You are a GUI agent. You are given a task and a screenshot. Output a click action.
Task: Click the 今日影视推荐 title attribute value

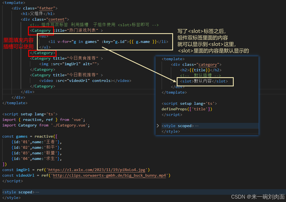point(83,75)
